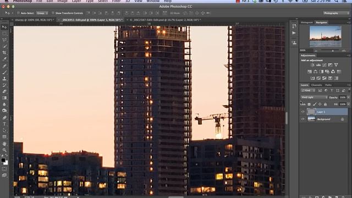
Task: Open the Photography workspace dropdown
Action: pyautogui.click(x=336, y=13)
